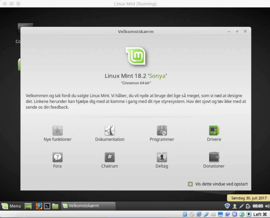Click VirtualBox keyboard capture arrow icon
This screenshot has height=218, width=270.
pos(249,214)
